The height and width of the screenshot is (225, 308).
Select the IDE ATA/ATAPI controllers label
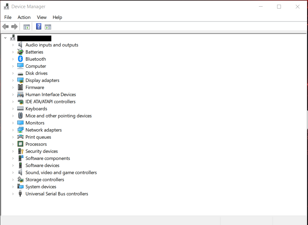pyautogui.click(x=50, y=101)
